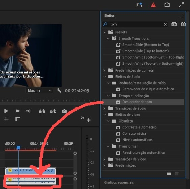Expand the Transições de áudio folder
Screen dimensions: 190x189
click(x=104, y=108)
